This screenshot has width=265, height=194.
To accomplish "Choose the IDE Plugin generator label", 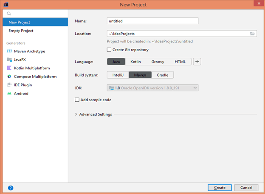I will click(x=23, y=85).
